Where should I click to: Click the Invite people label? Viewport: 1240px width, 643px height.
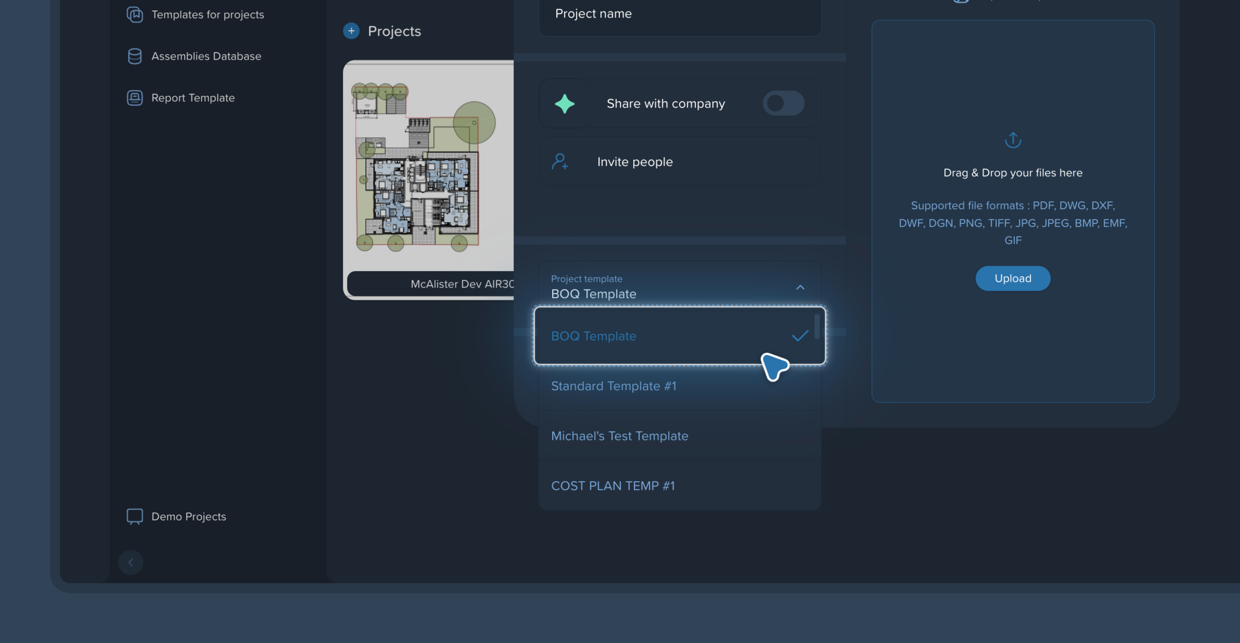click(x=635, y=162)
